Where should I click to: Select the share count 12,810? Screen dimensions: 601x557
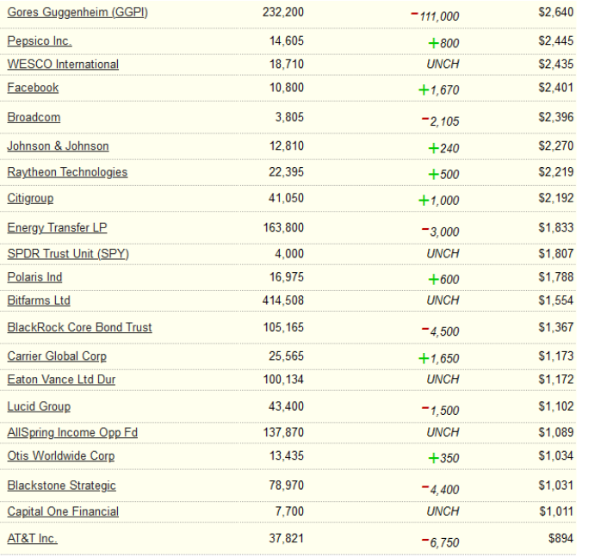click(287, 146)
